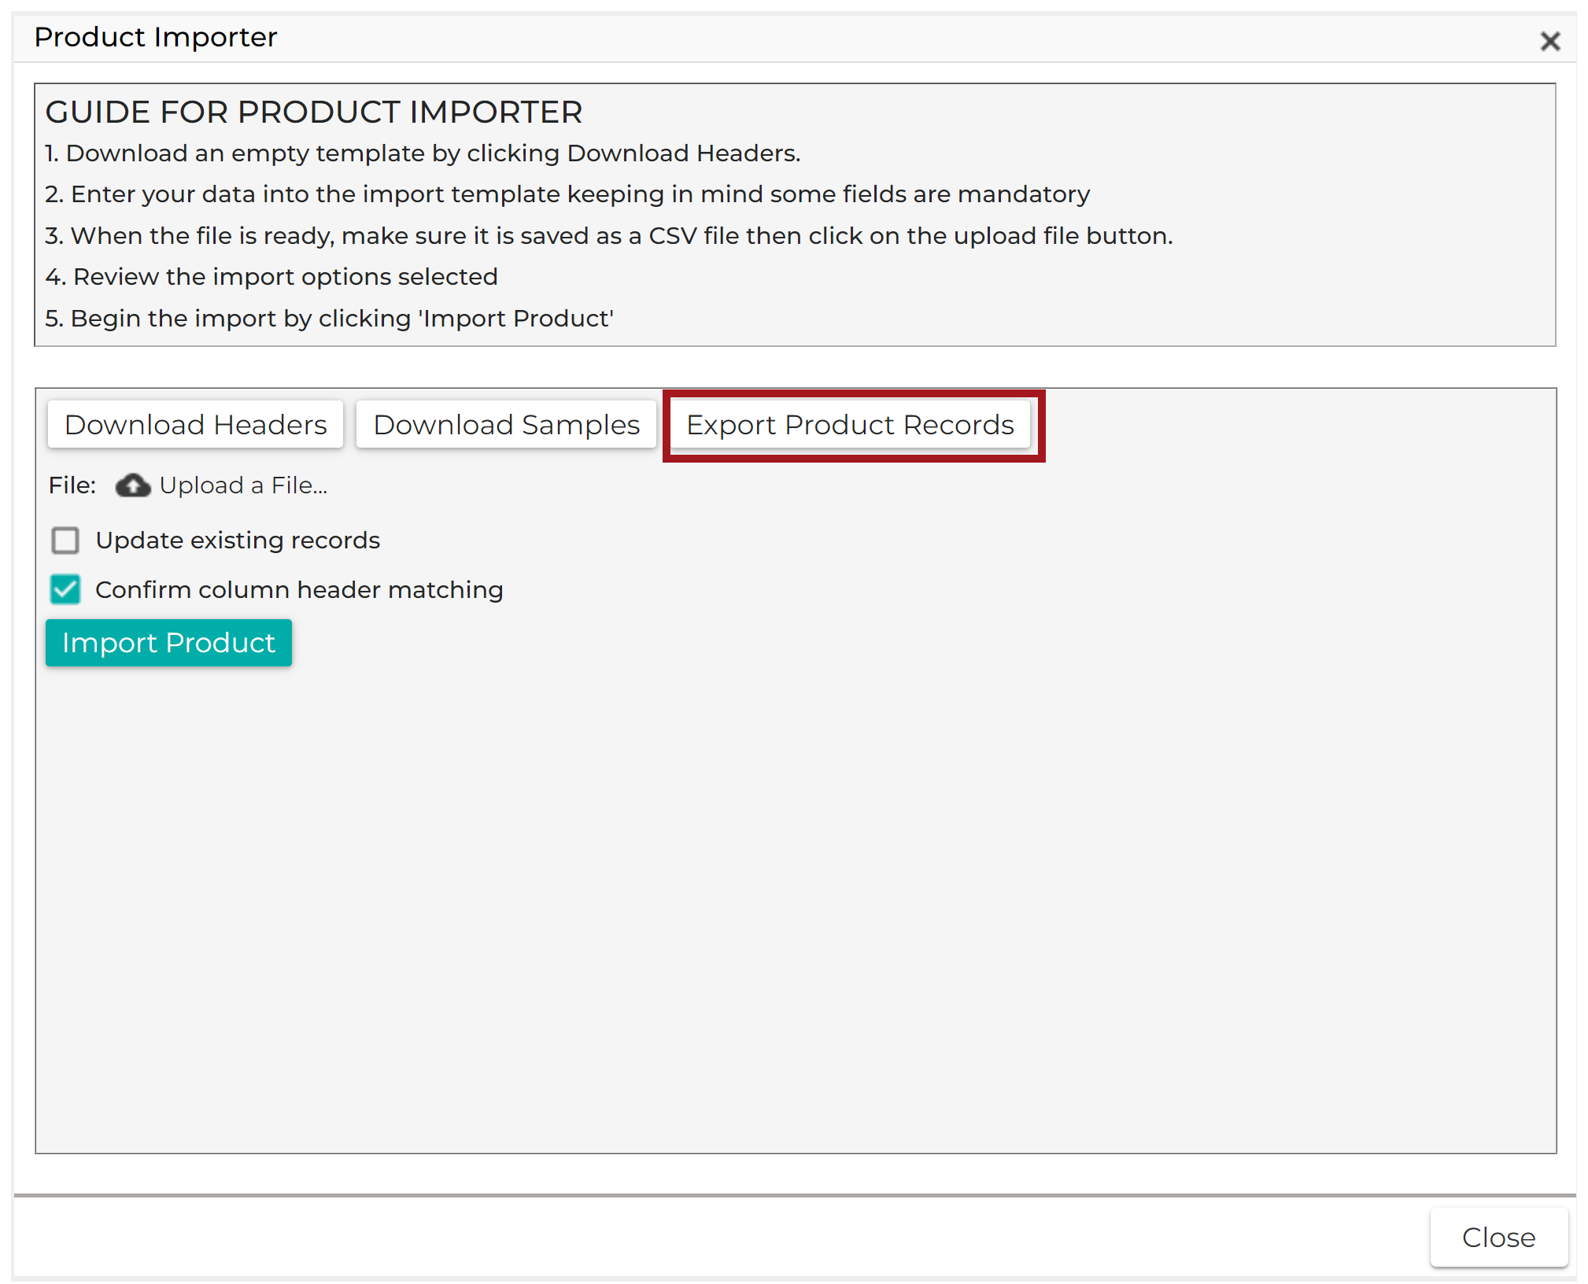Click the GUIDE FOR PRODUCT IMPORTER heading

pyautogui.click(x=314, y=112)
